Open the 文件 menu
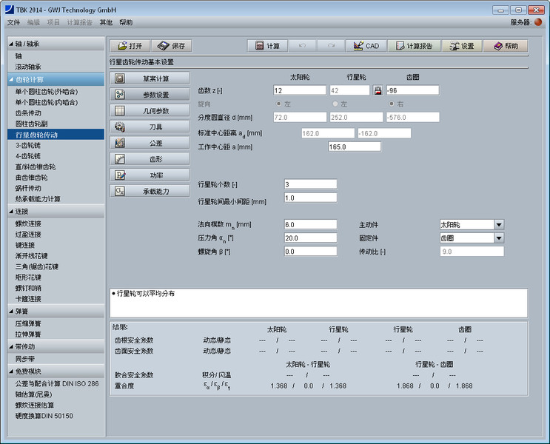The image size is (550, 444). tap(13, 22)
